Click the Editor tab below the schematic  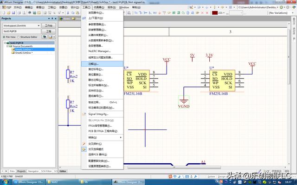63,171
